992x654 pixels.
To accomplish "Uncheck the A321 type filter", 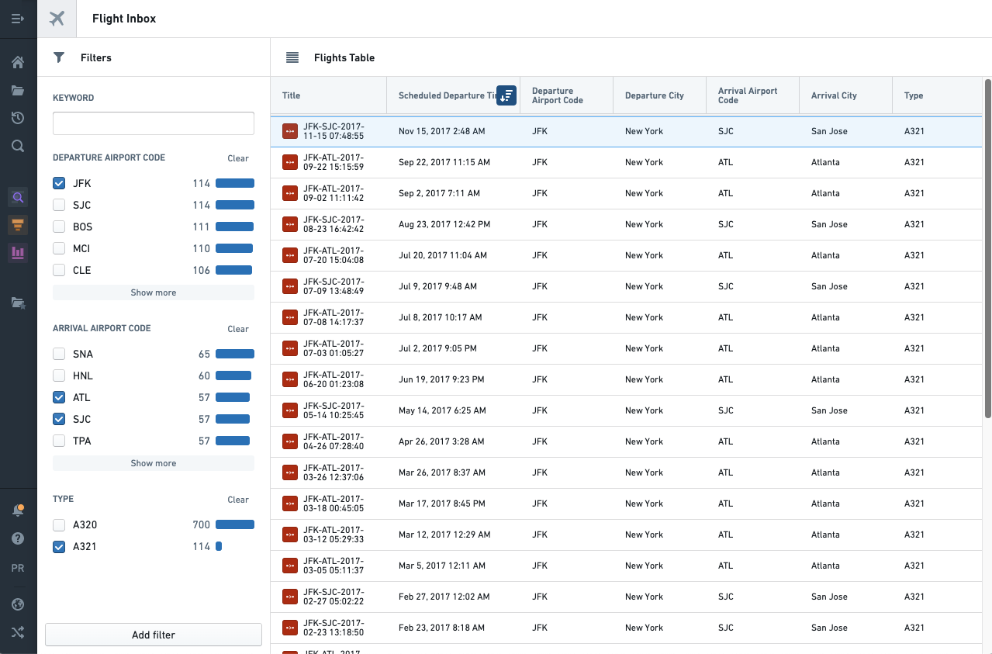I will [x=59, y=547].
